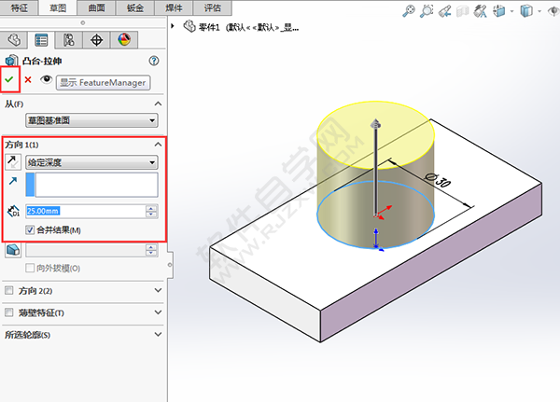560x402 pixels.
Task: Collapse the 方向 1(1) section
Action: [x=158, y=145]
